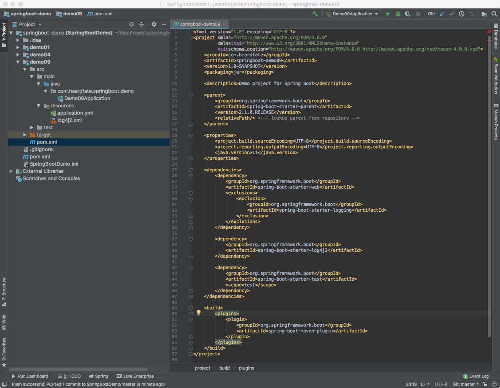Expand the demo01 module

click(x=18, y=48)
